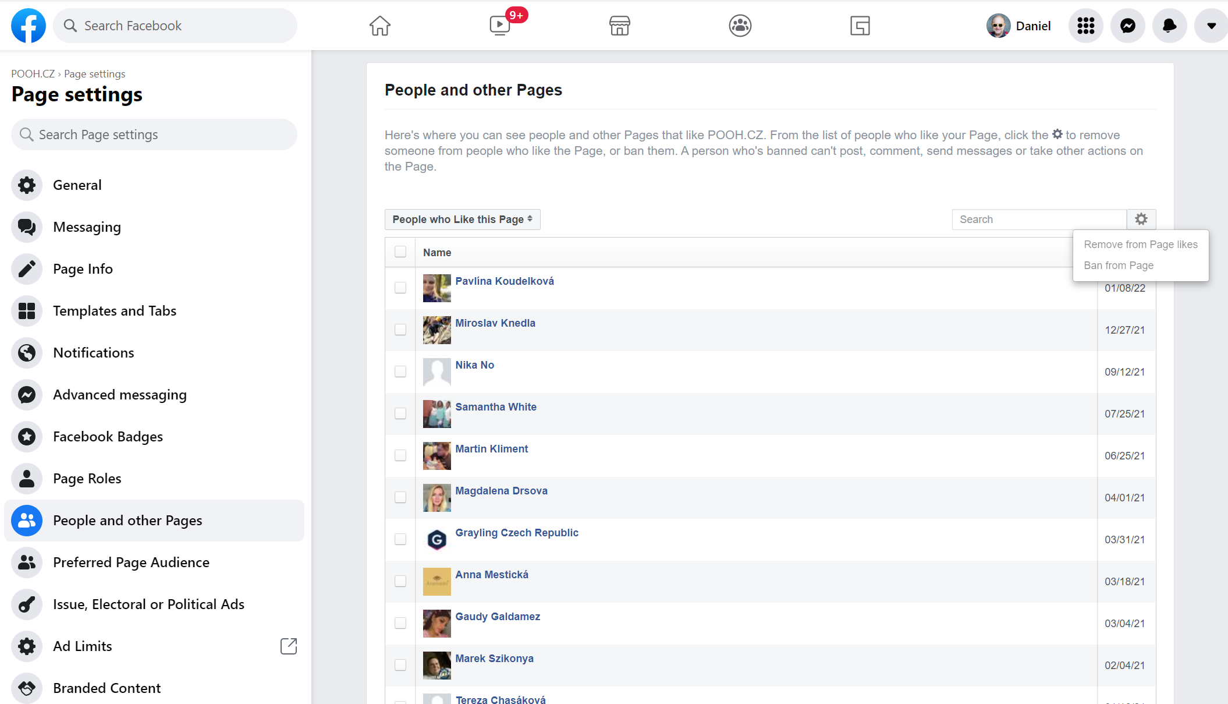The height and width of the screenshot is (704, 1228).
Task: Check the box for Samantha White
Action: pos(400,413)
